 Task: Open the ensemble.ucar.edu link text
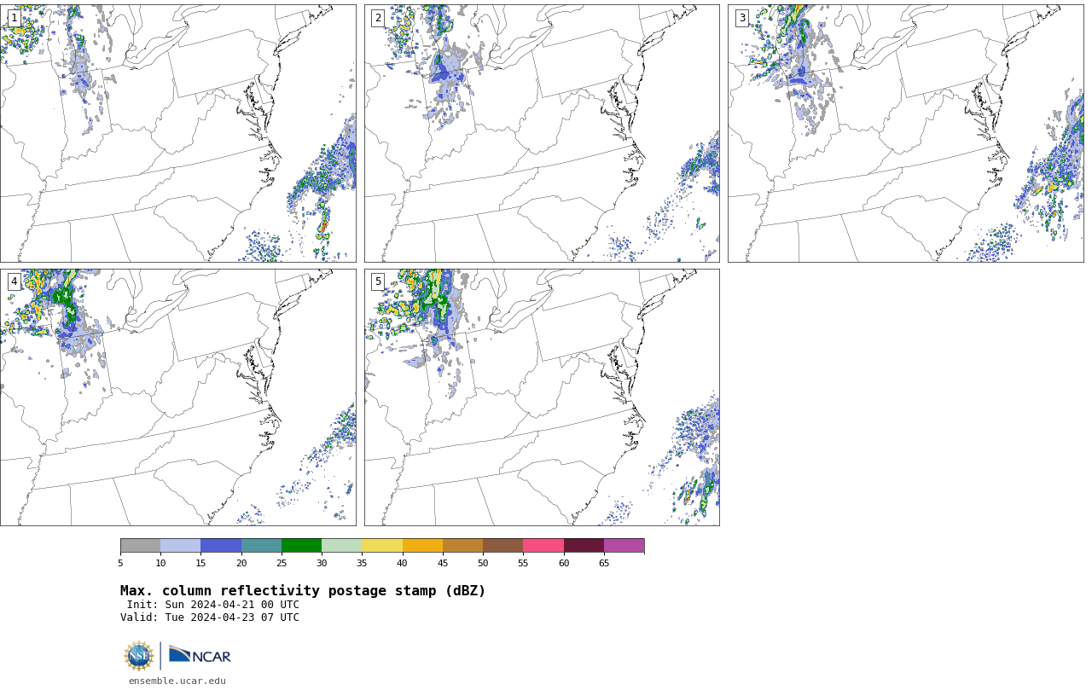pos(177,681)
